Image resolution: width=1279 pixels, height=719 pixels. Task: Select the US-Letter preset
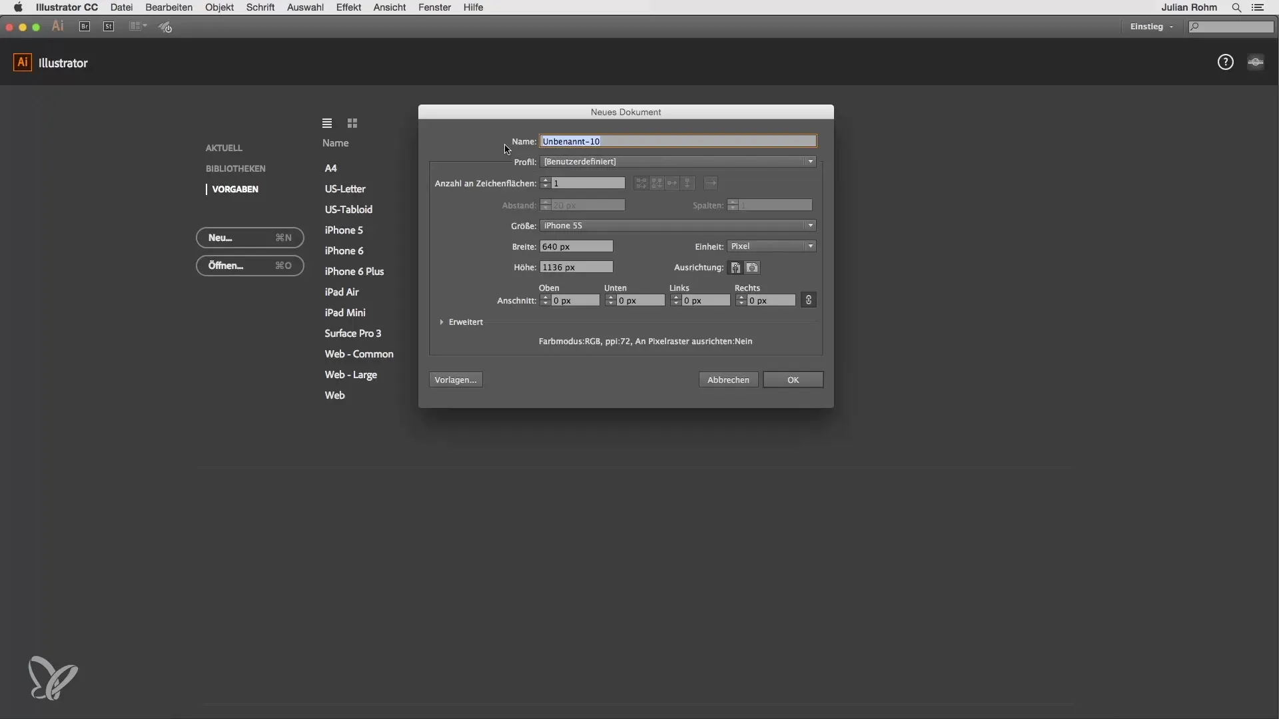(345, 189)
